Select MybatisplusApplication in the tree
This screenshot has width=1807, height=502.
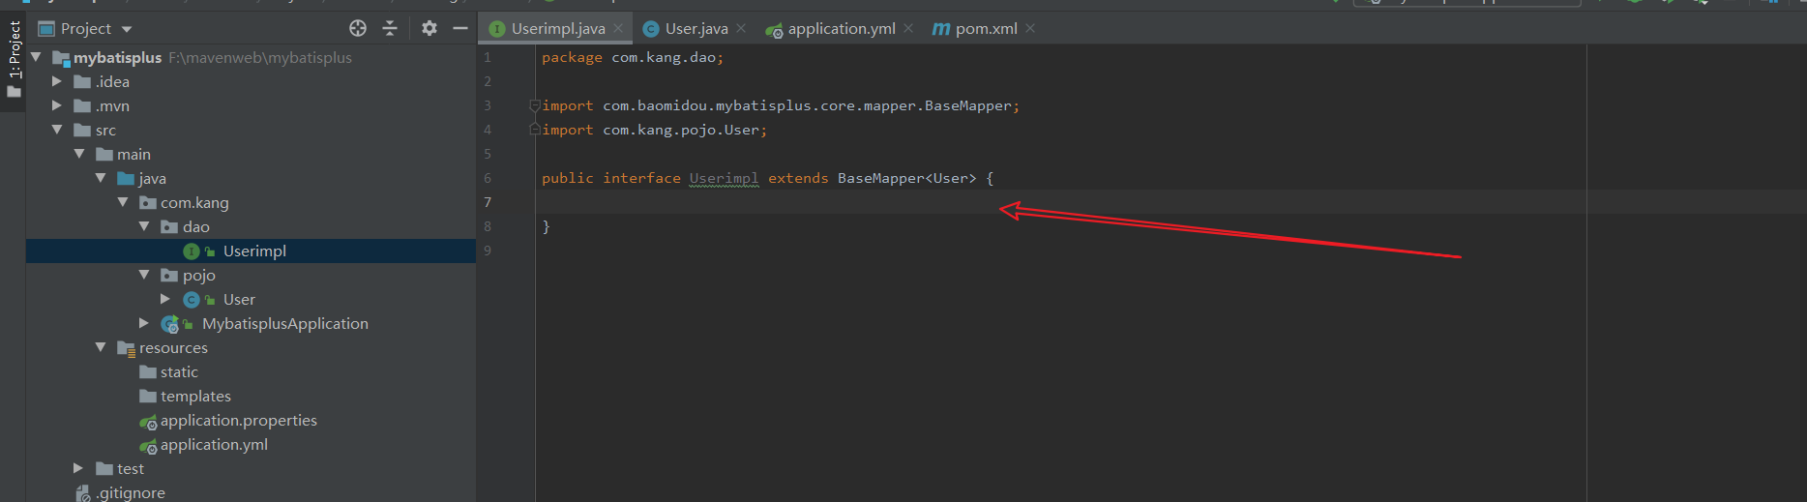tap(285, 323)
